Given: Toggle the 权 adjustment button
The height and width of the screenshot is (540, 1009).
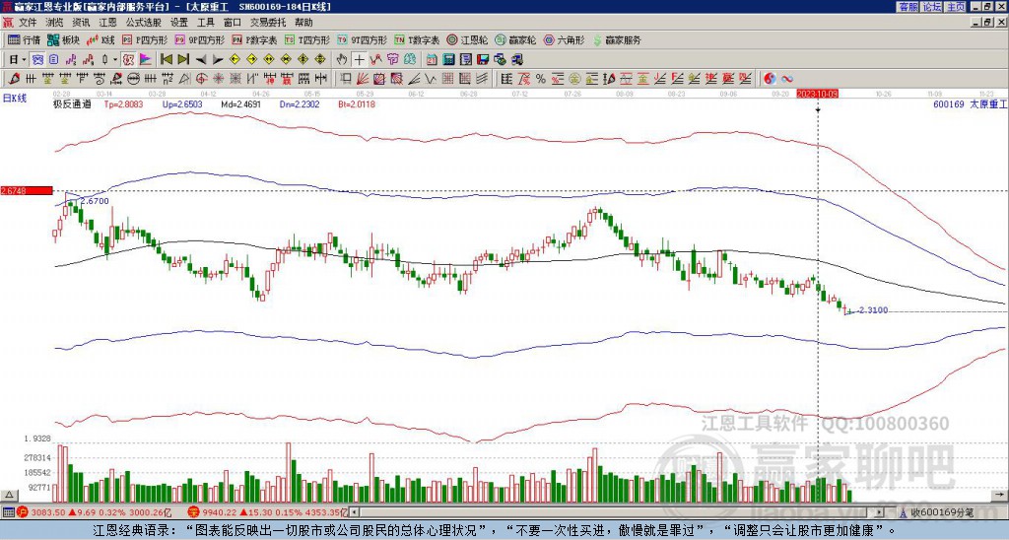Looking at the screenshot, I should click(128, 60).
